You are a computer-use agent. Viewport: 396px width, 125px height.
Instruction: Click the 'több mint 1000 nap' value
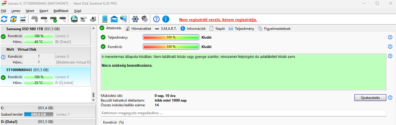click(170, 100)
